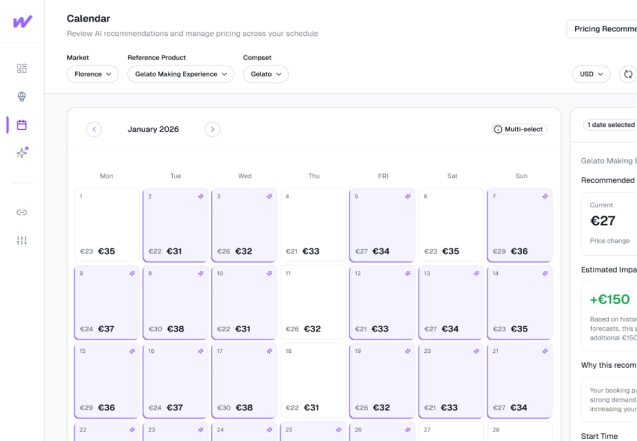Viewport: 637px width, 441px height.
Task: Click the 1 date selected badge
Action: tap(611, 125)
